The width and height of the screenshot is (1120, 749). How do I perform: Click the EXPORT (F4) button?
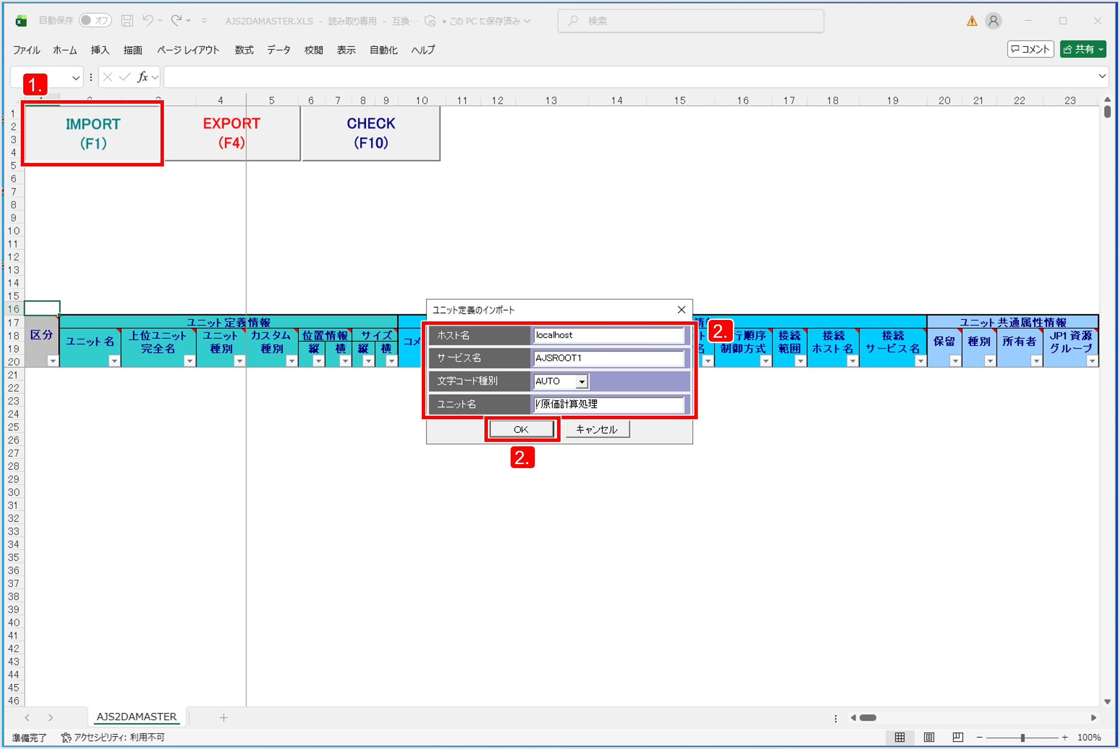pyautogui.click(x=232, y=133)
